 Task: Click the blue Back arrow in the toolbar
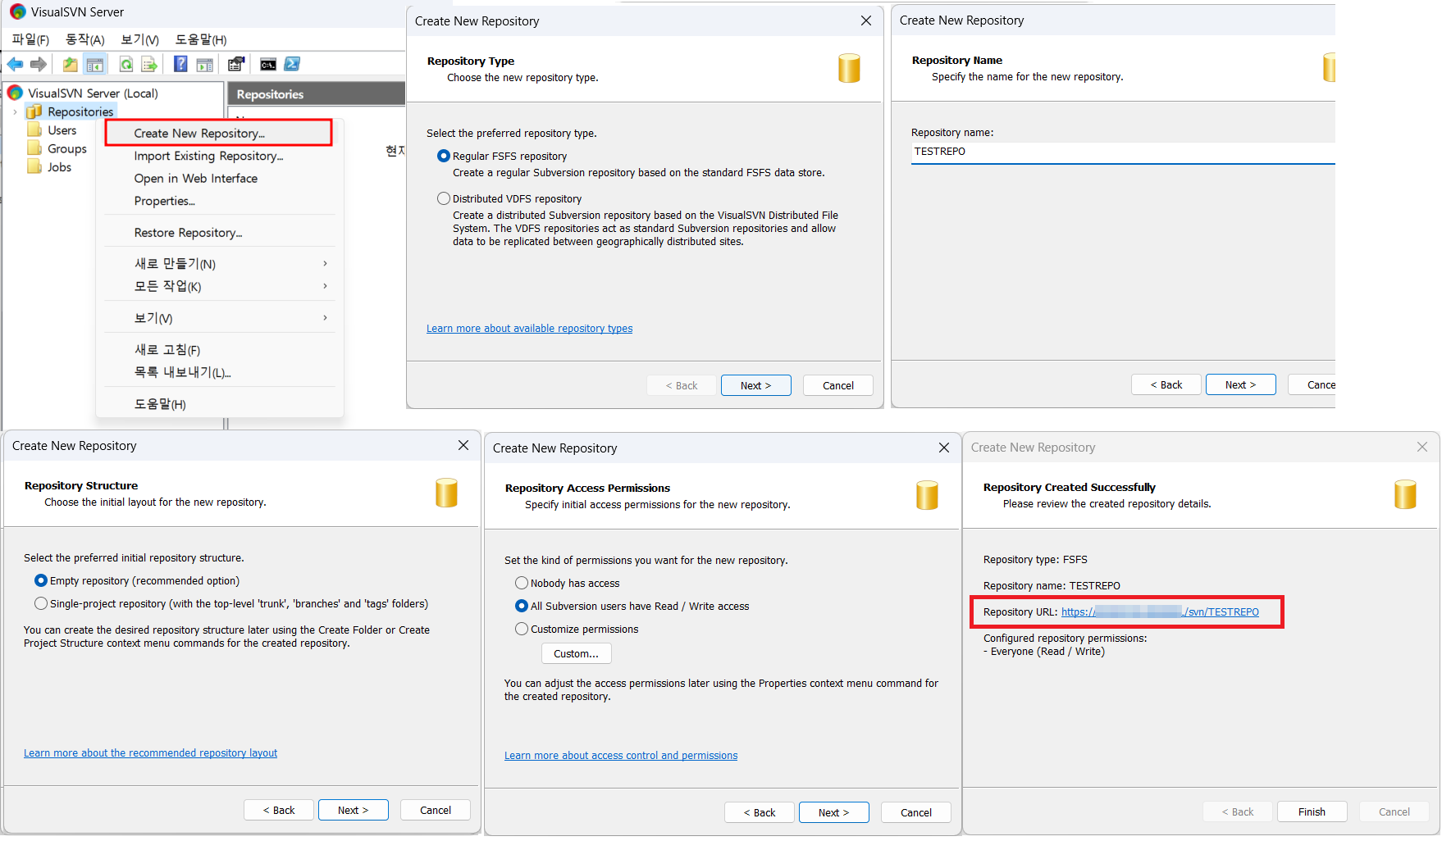click(15, 64)
